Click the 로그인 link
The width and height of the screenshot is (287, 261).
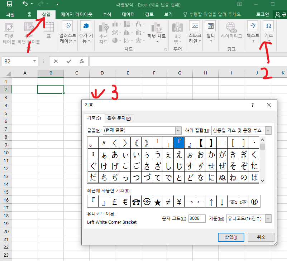[x=263, y=14]
